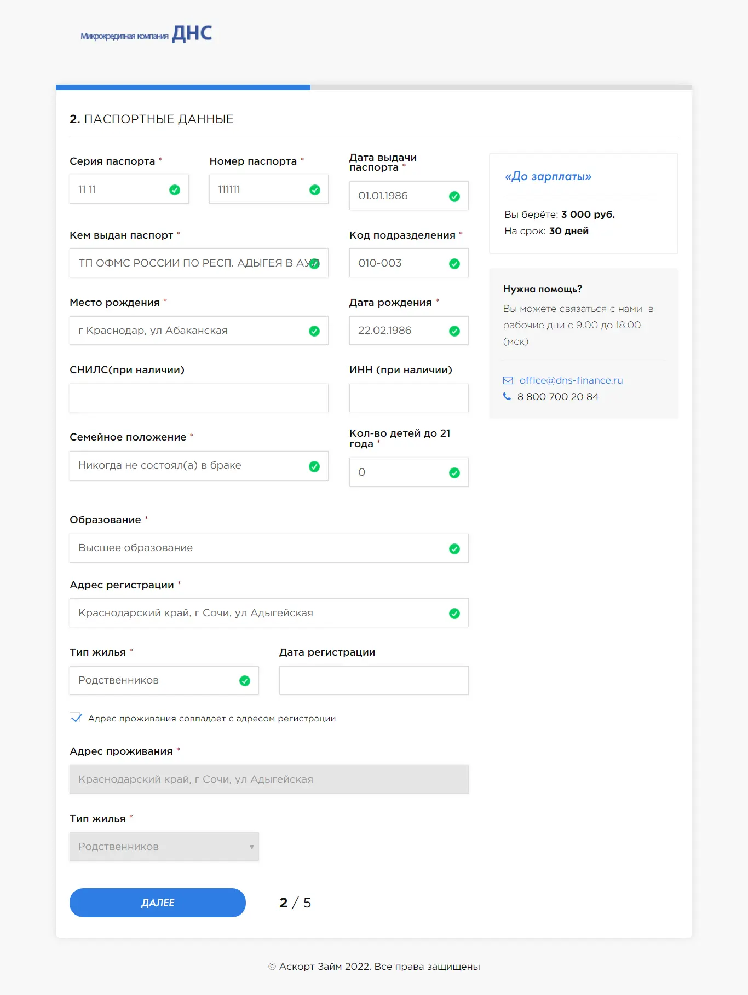Focus Кем выдан паспорт input
Screen dimensions: 748x995
(199, 263)
